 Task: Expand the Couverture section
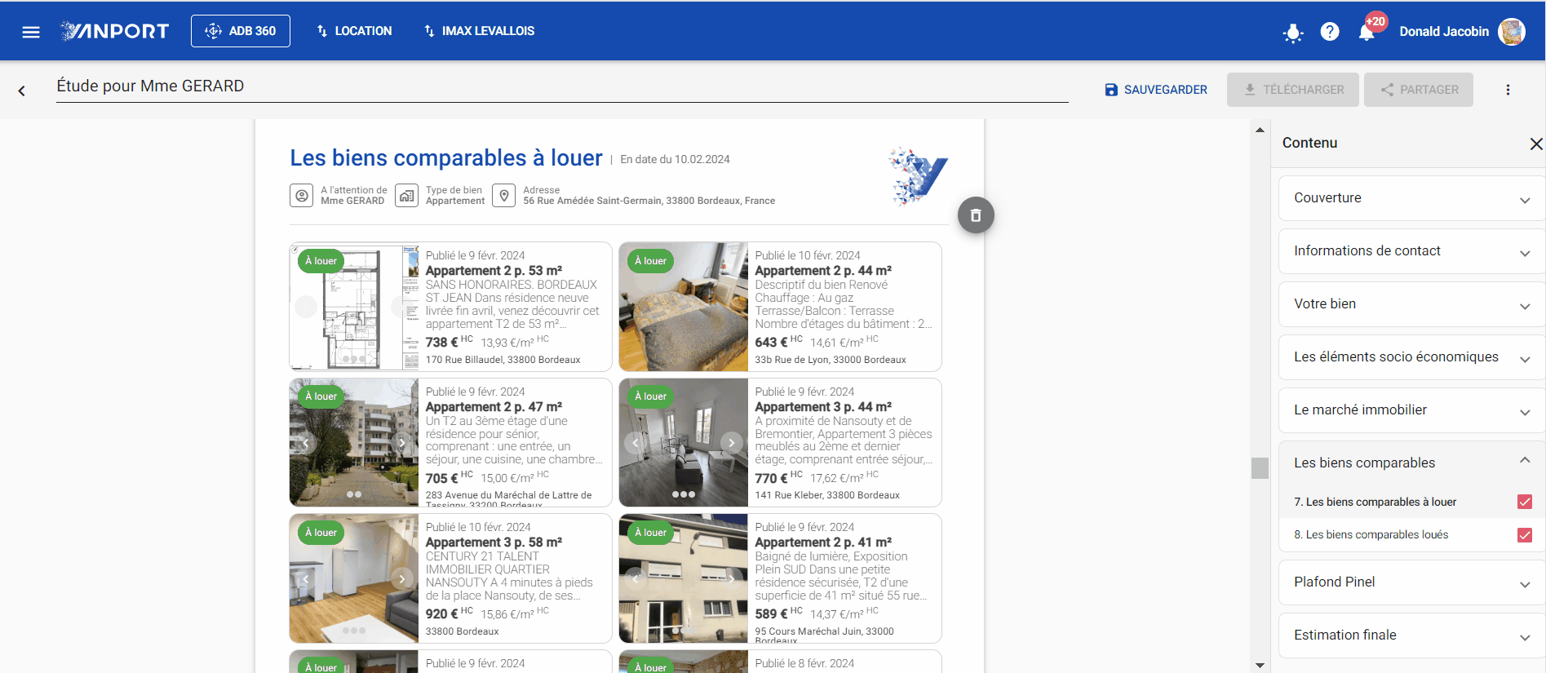point(1411,198)
